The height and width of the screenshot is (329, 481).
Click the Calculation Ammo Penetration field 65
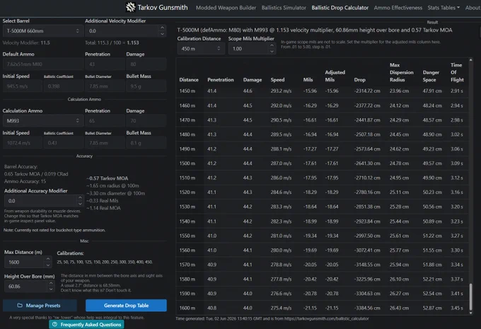click(105, 121)
